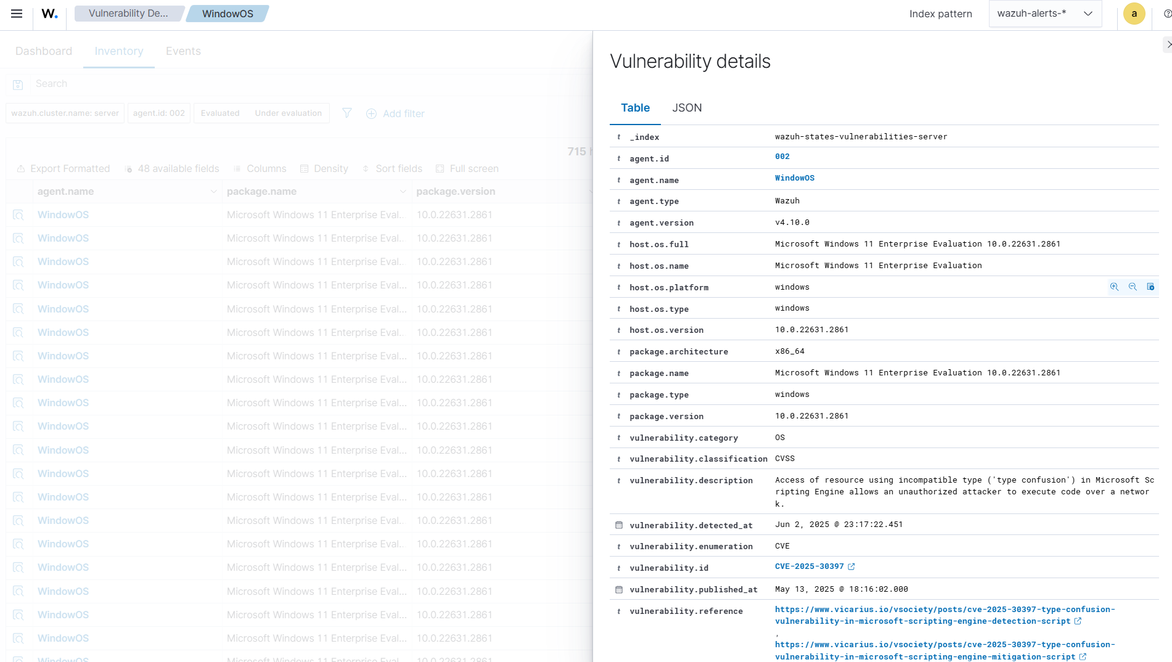Filter for the host.os.platform value windows
Viewport: 1172px width, 662px height.
tap(1113, 287)
